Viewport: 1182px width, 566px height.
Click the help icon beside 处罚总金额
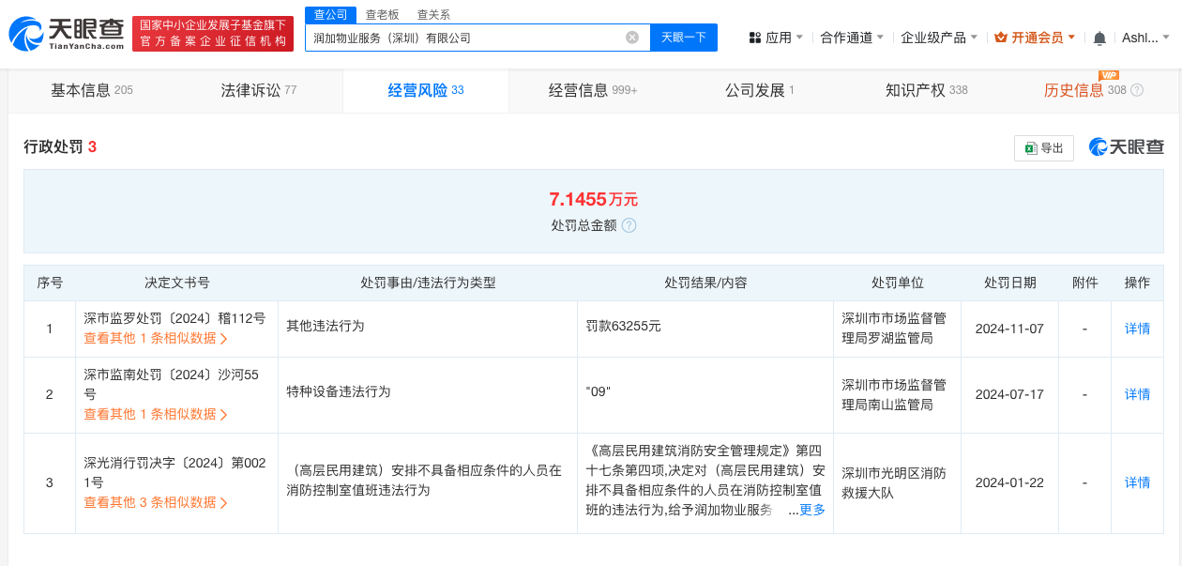click(629, 225)
